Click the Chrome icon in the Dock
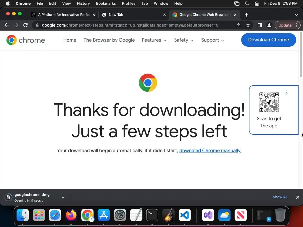 87,215
